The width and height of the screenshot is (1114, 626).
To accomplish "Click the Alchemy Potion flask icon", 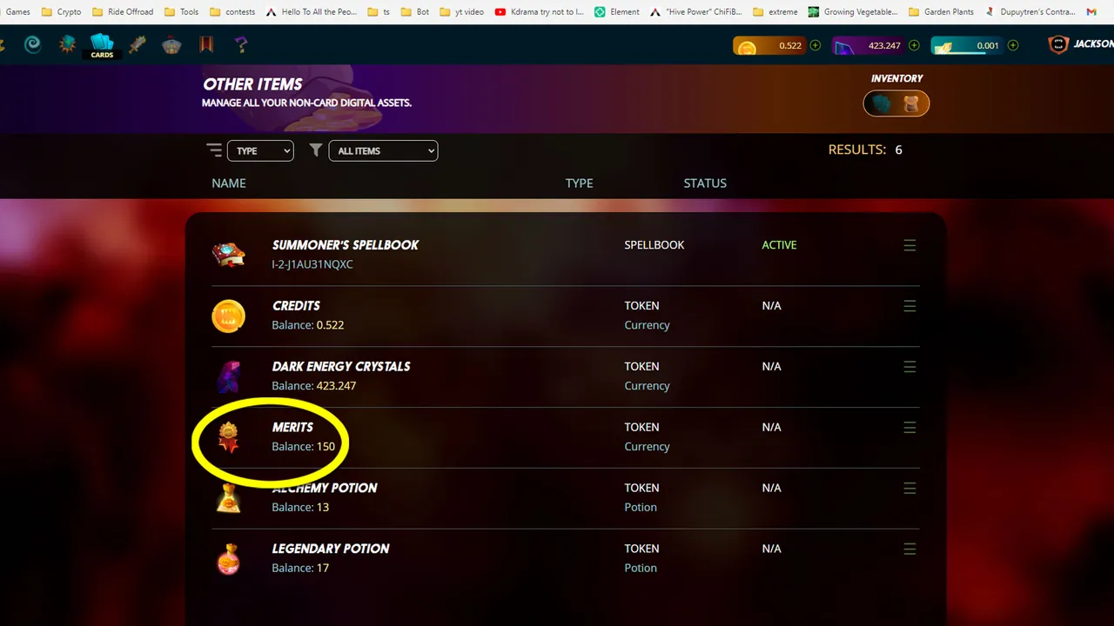I will 229,498.
